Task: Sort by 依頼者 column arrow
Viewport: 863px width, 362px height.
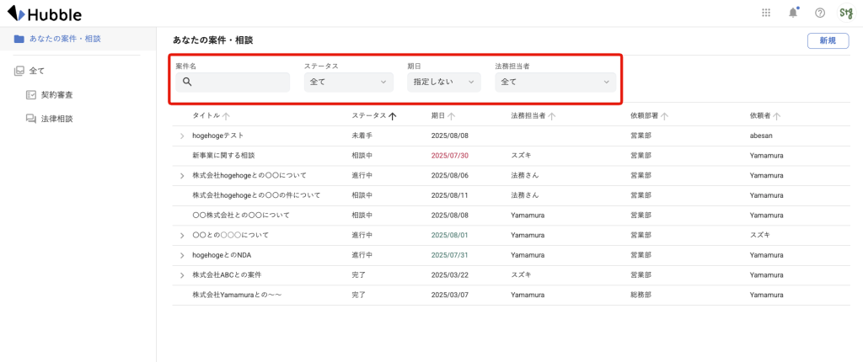Action: pyautogui.click(x=776, y=116)
